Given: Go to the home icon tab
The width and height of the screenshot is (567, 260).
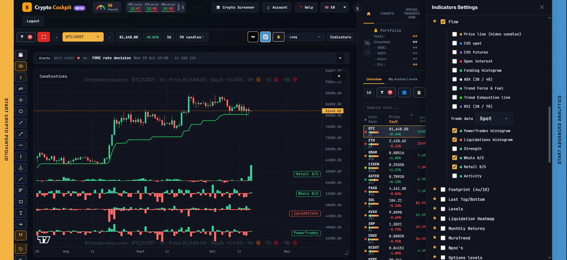Looking at the screenshot, I should [369, 14].
